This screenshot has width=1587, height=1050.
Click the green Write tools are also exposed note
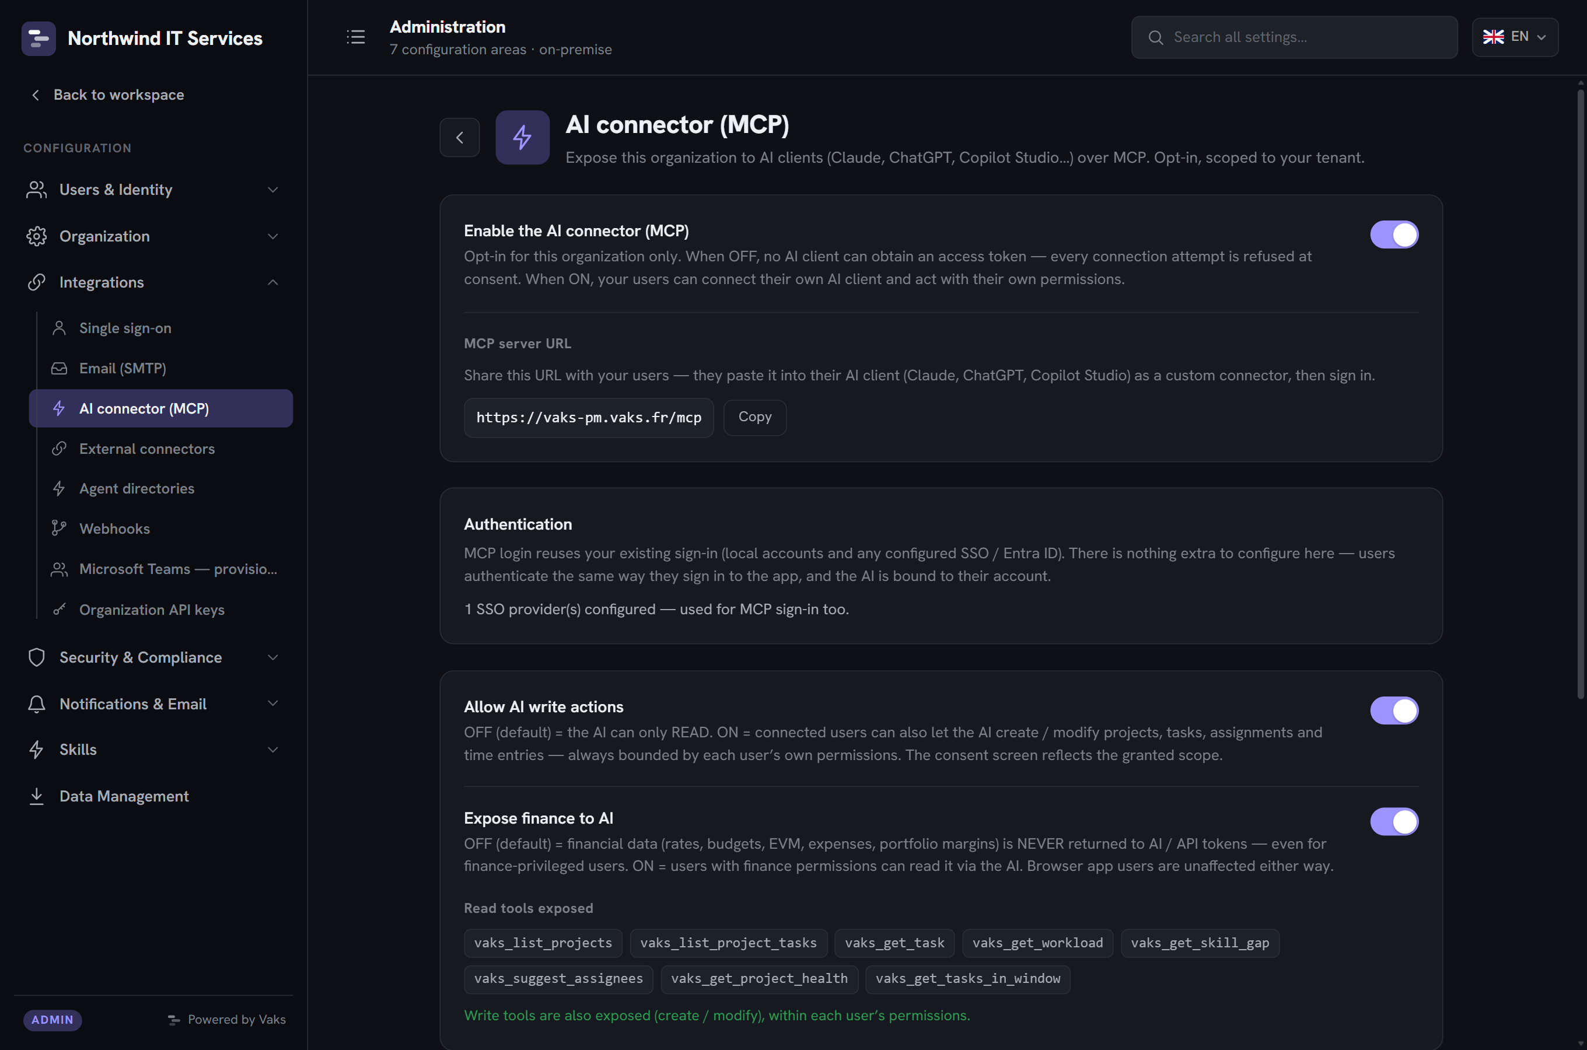pyautogui.click(x=717, y=1016)
